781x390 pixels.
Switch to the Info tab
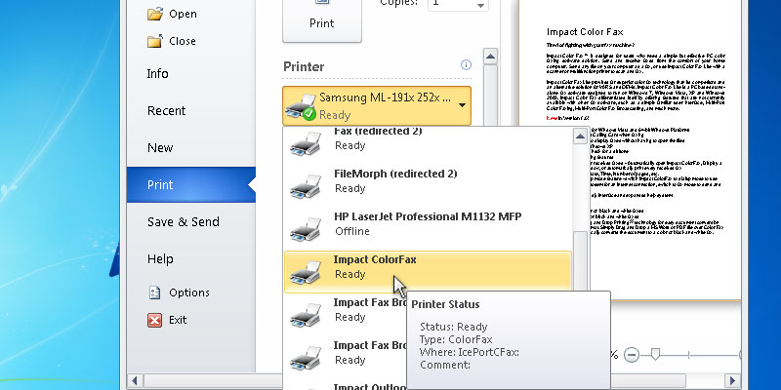point(157,73)
